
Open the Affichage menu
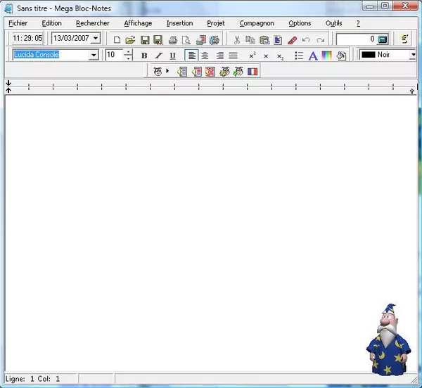[x=138, y=23]
